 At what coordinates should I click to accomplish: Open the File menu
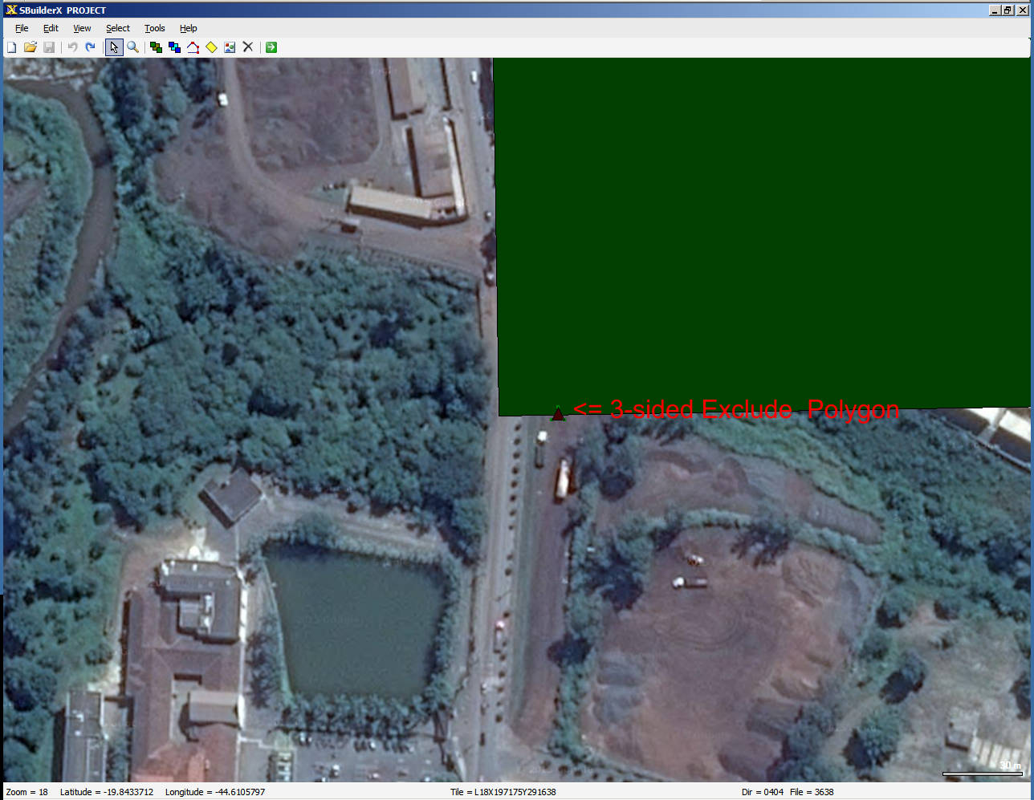pos(22,28)
